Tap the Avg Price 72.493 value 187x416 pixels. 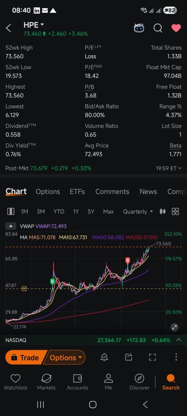pos(93,154)
